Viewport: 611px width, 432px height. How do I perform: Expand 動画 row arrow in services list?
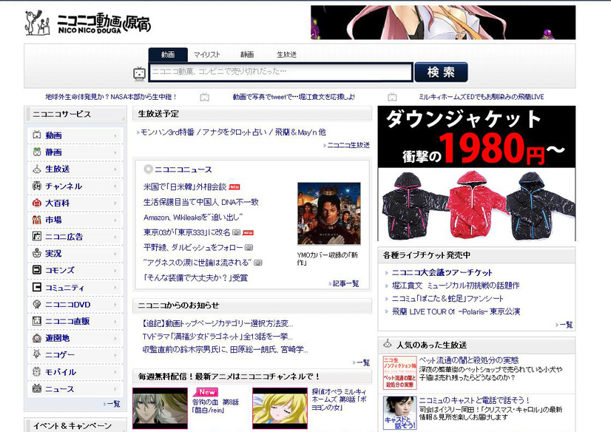click(x=115, y=136)
